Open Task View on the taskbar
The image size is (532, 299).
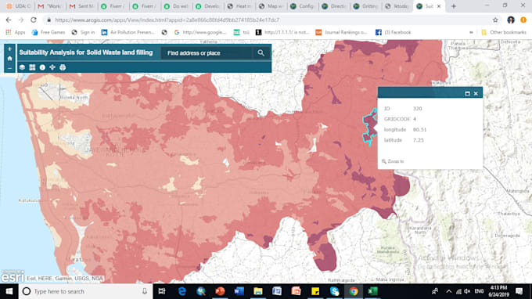tap(162, 291)
